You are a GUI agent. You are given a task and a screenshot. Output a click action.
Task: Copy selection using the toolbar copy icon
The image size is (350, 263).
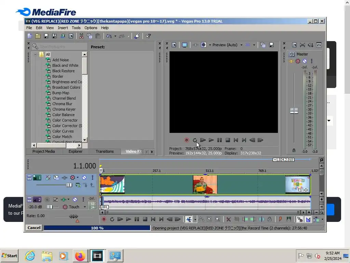[90, 36]
